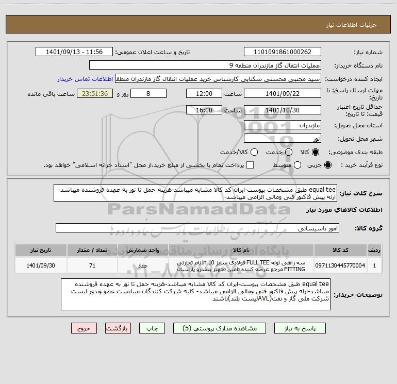
Task: Click the شرح کلی نیاز description box
Action: point(195,193)
